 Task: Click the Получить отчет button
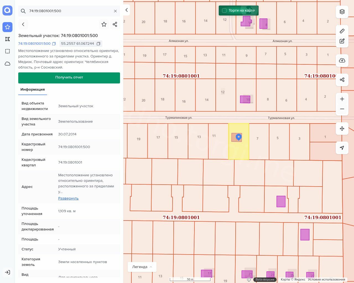pyautogui.click(x=69, y=78)
